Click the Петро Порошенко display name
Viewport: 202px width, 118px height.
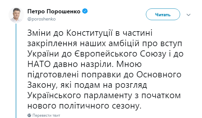pyautogui.click(x=54, y=11)
